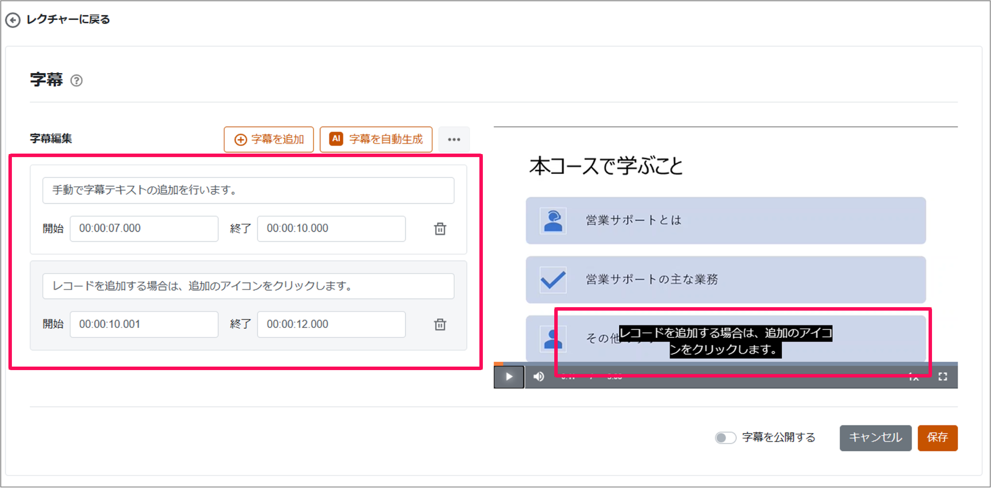Click 営業サポートとは row in video

tap(726, 220)
